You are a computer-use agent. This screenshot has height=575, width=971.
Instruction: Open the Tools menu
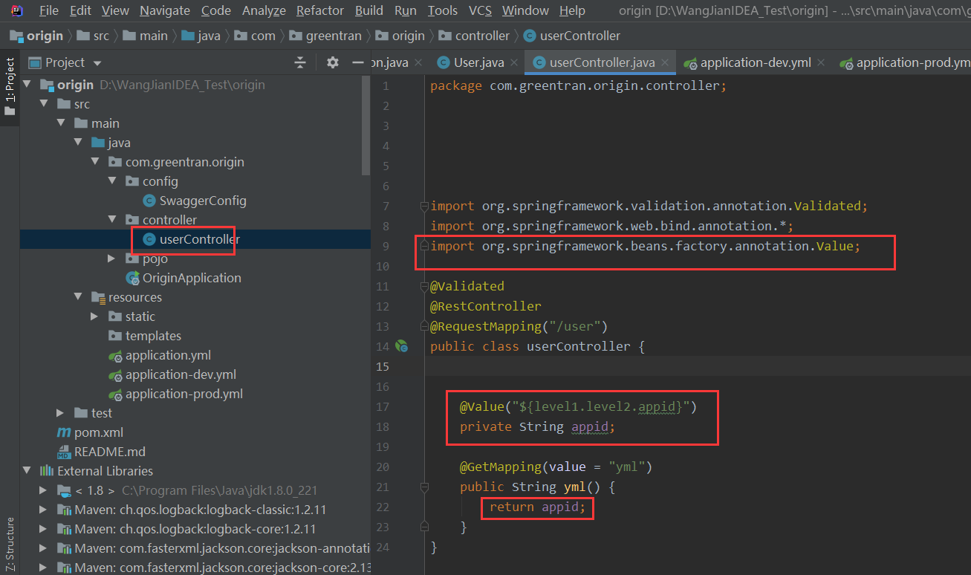(443, 10)
